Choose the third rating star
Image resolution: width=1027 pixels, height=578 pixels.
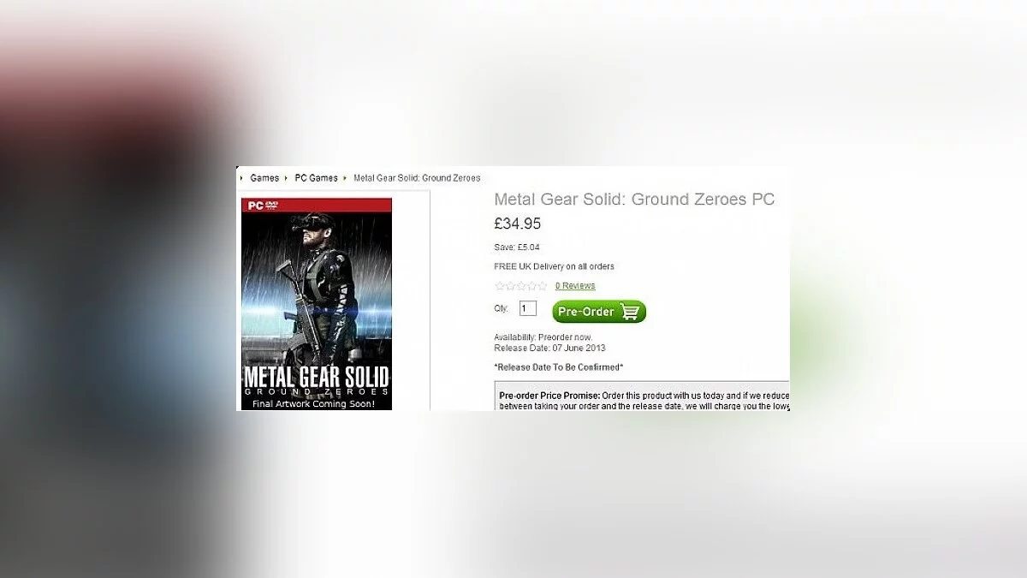520,286
